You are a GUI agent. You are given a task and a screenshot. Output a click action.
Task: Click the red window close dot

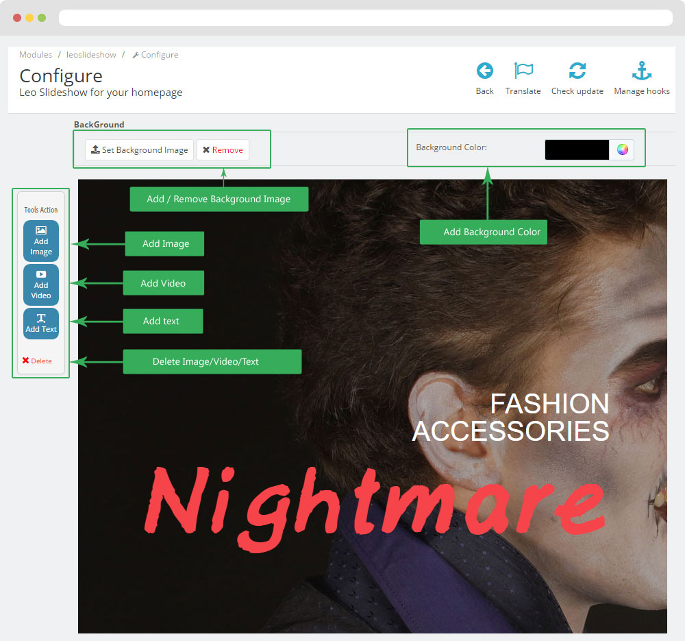17,18
